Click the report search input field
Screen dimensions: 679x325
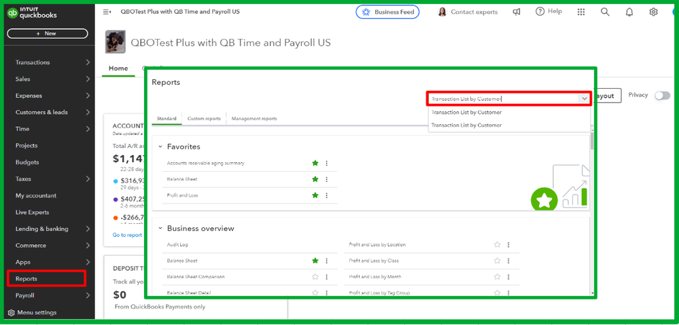pyautogui.click(x=504, y=99)
